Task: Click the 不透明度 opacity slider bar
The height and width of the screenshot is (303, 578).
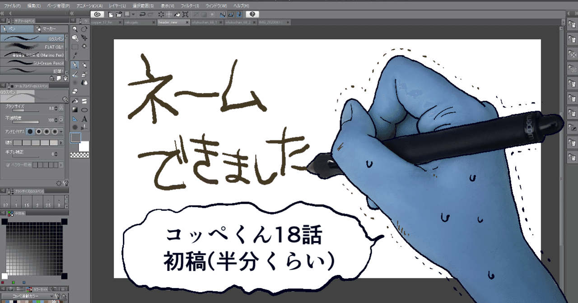Action: [x=26, y=123]
